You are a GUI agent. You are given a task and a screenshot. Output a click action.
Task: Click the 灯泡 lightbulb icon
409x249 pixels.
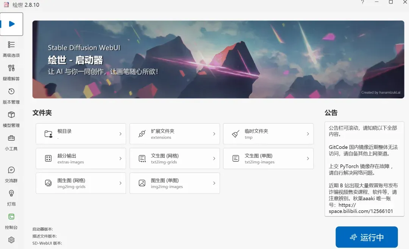(x=11, y=193)
